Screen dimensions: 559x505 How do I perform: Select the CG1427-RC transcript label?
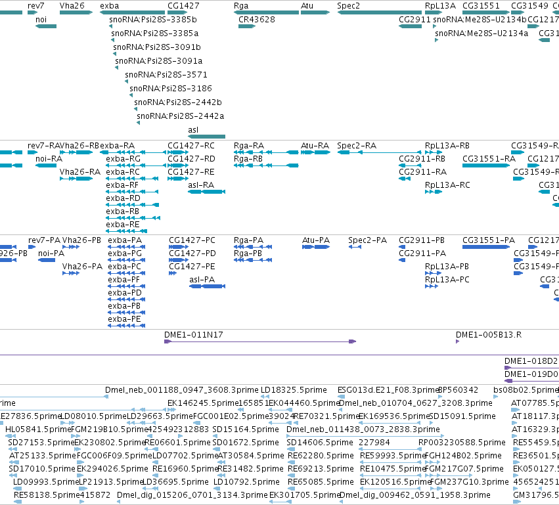[x=191, y=146]
